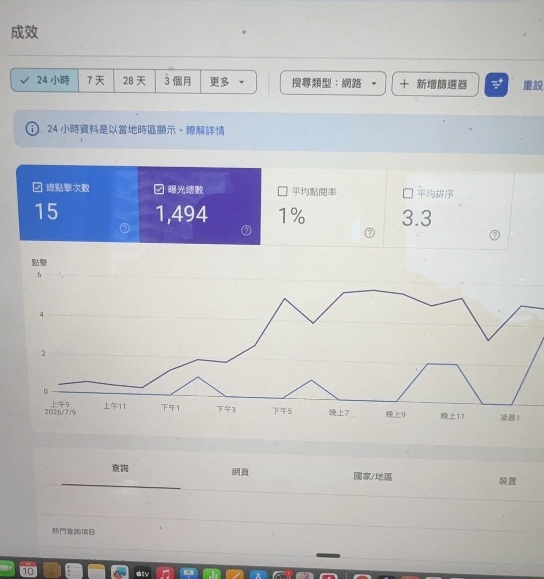Open help icon on 平均點閱率 card

[x=369, y=233]
